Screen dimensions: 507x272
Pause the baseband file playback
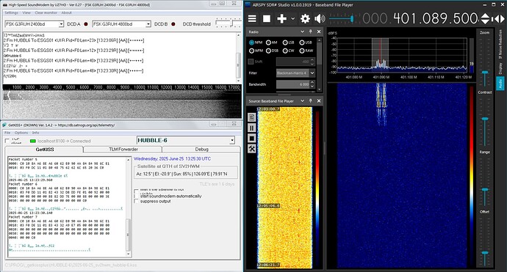[x=251, y=128]
